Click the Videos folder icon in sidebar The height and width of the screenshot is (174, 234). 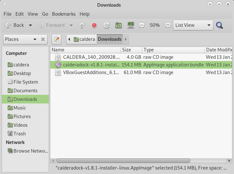click(10, 125)
